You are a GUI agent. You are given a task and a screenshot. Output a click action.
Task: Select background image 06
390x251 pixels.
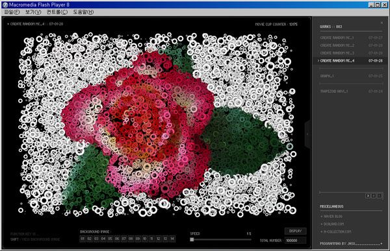pyautogui.click(x=117, y=239)
